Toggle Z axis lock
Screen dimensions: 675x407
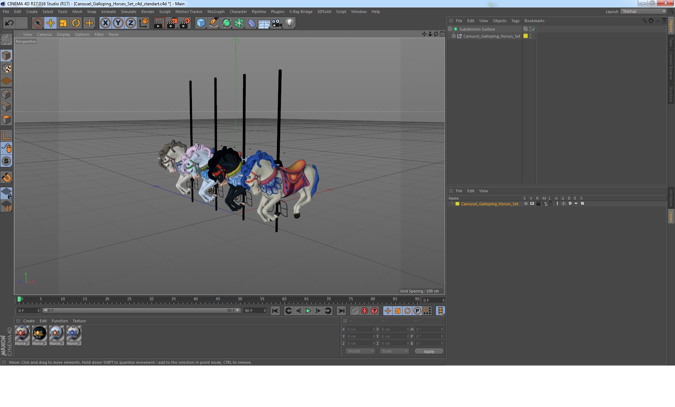(131, 23)
